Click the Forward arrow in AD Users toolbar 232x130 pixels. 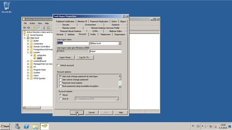tap(29, 27)
